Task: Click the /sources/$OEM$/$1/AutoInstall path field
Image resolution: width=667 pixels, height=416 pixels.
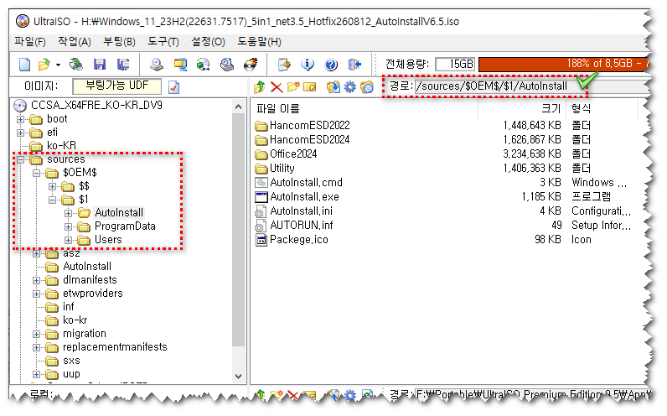Action: 532,86
